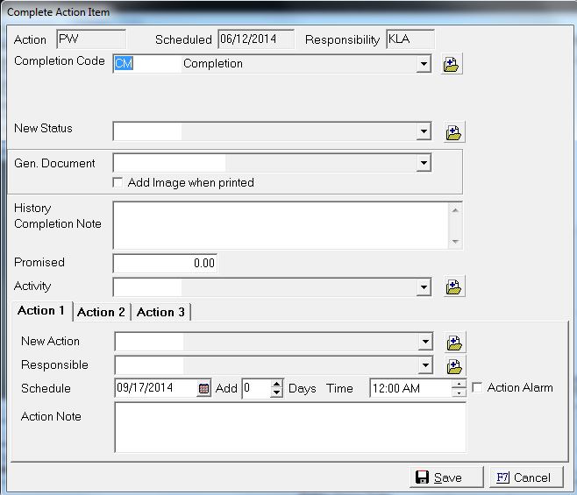Decrease the Time spinner value

coord(459,393)
